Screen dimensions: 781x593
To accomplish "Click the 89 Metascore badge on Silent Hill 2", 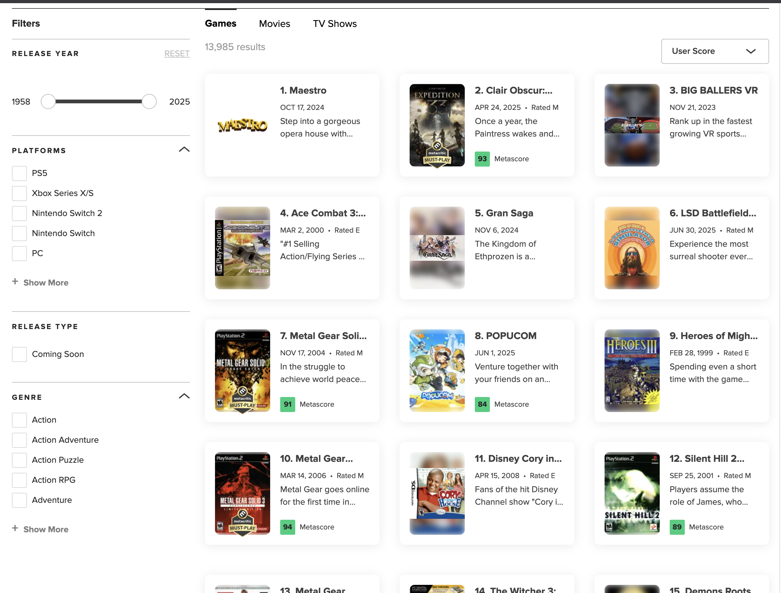I will pyautogui.click(x=677, y=527).
